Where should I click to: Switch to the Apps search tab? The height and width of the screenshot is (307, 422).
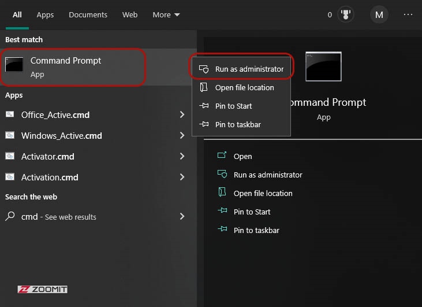pos(45,14)
